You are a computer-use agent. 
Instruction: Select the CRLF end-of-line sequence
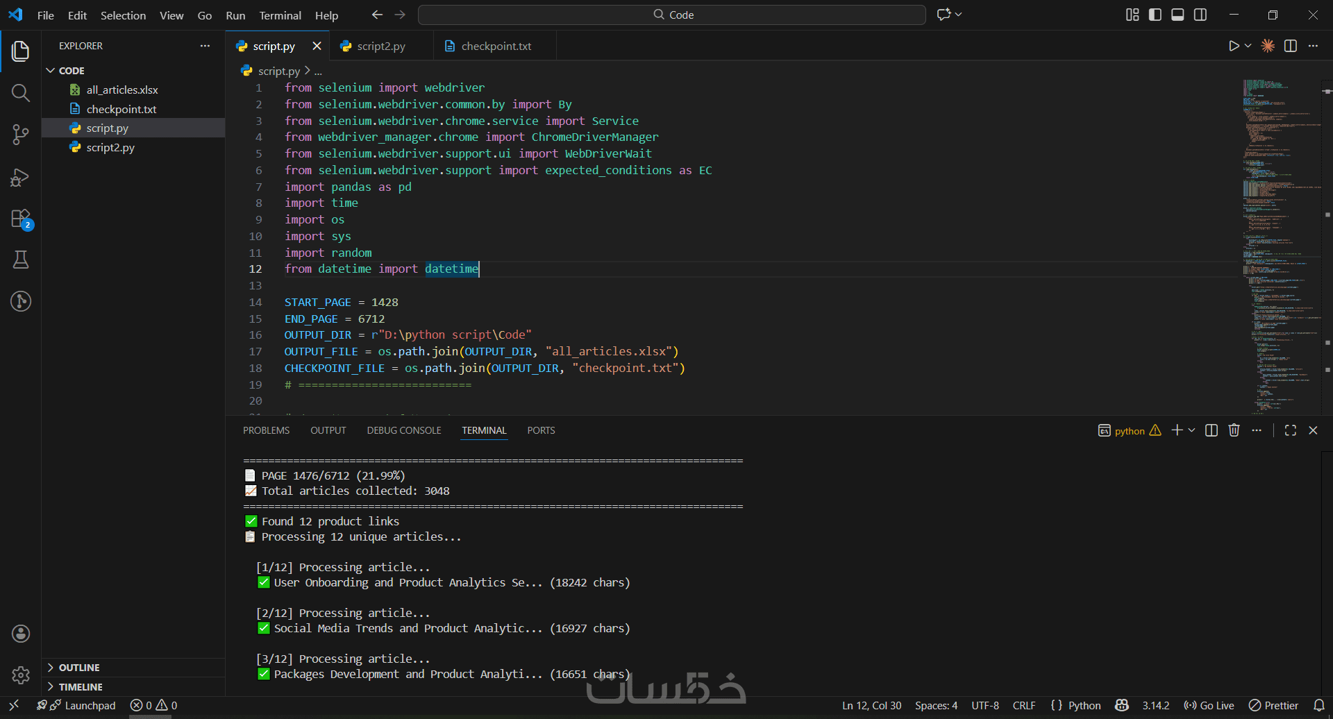click(x=1024, y=705)
